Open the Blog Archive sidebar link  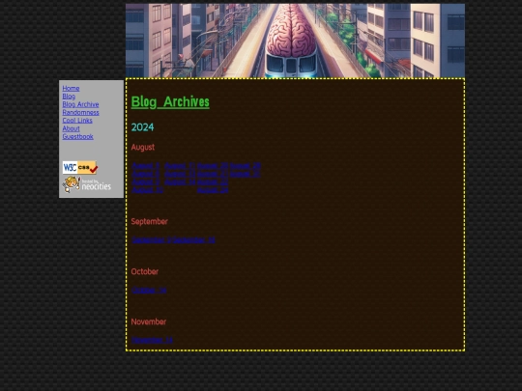click(80, 104)
